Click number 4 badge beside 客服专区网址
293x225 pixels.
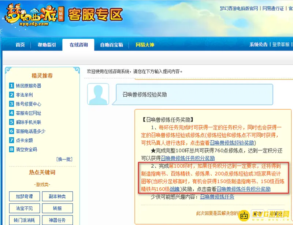pyautogui.click(x=11, y=113)
